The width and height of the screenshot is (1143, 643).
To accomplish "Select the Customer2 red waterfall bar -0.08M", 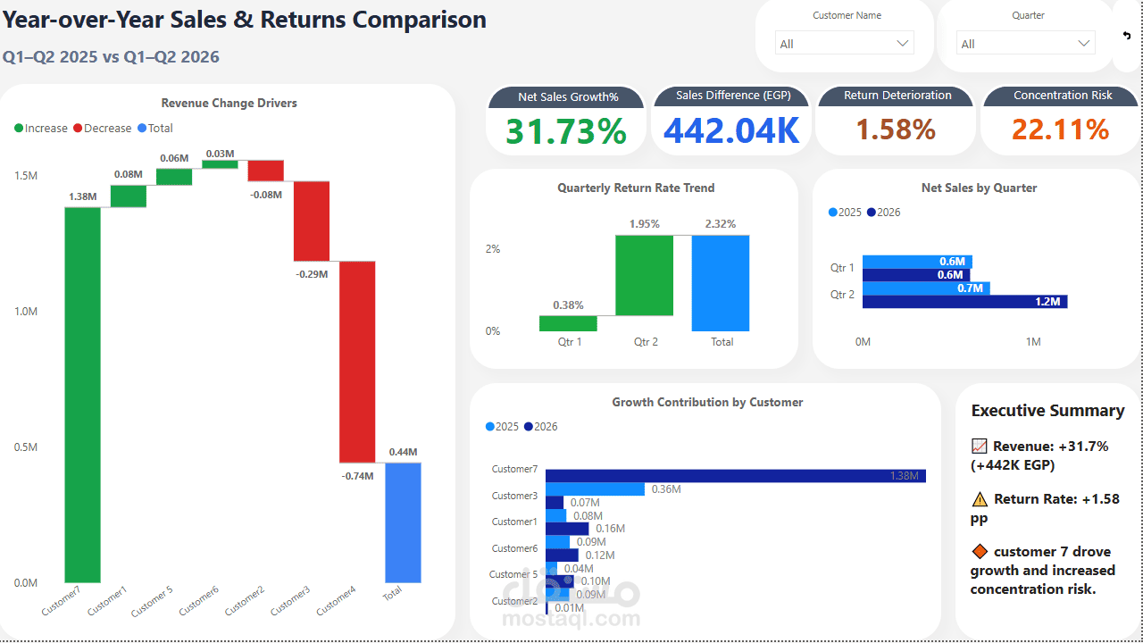I will (x=265, y=171).
